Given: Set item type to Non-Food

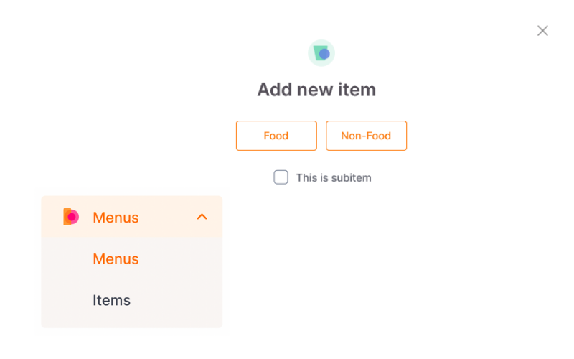Looking at the screenshot, I should click(x=366, y=136).
